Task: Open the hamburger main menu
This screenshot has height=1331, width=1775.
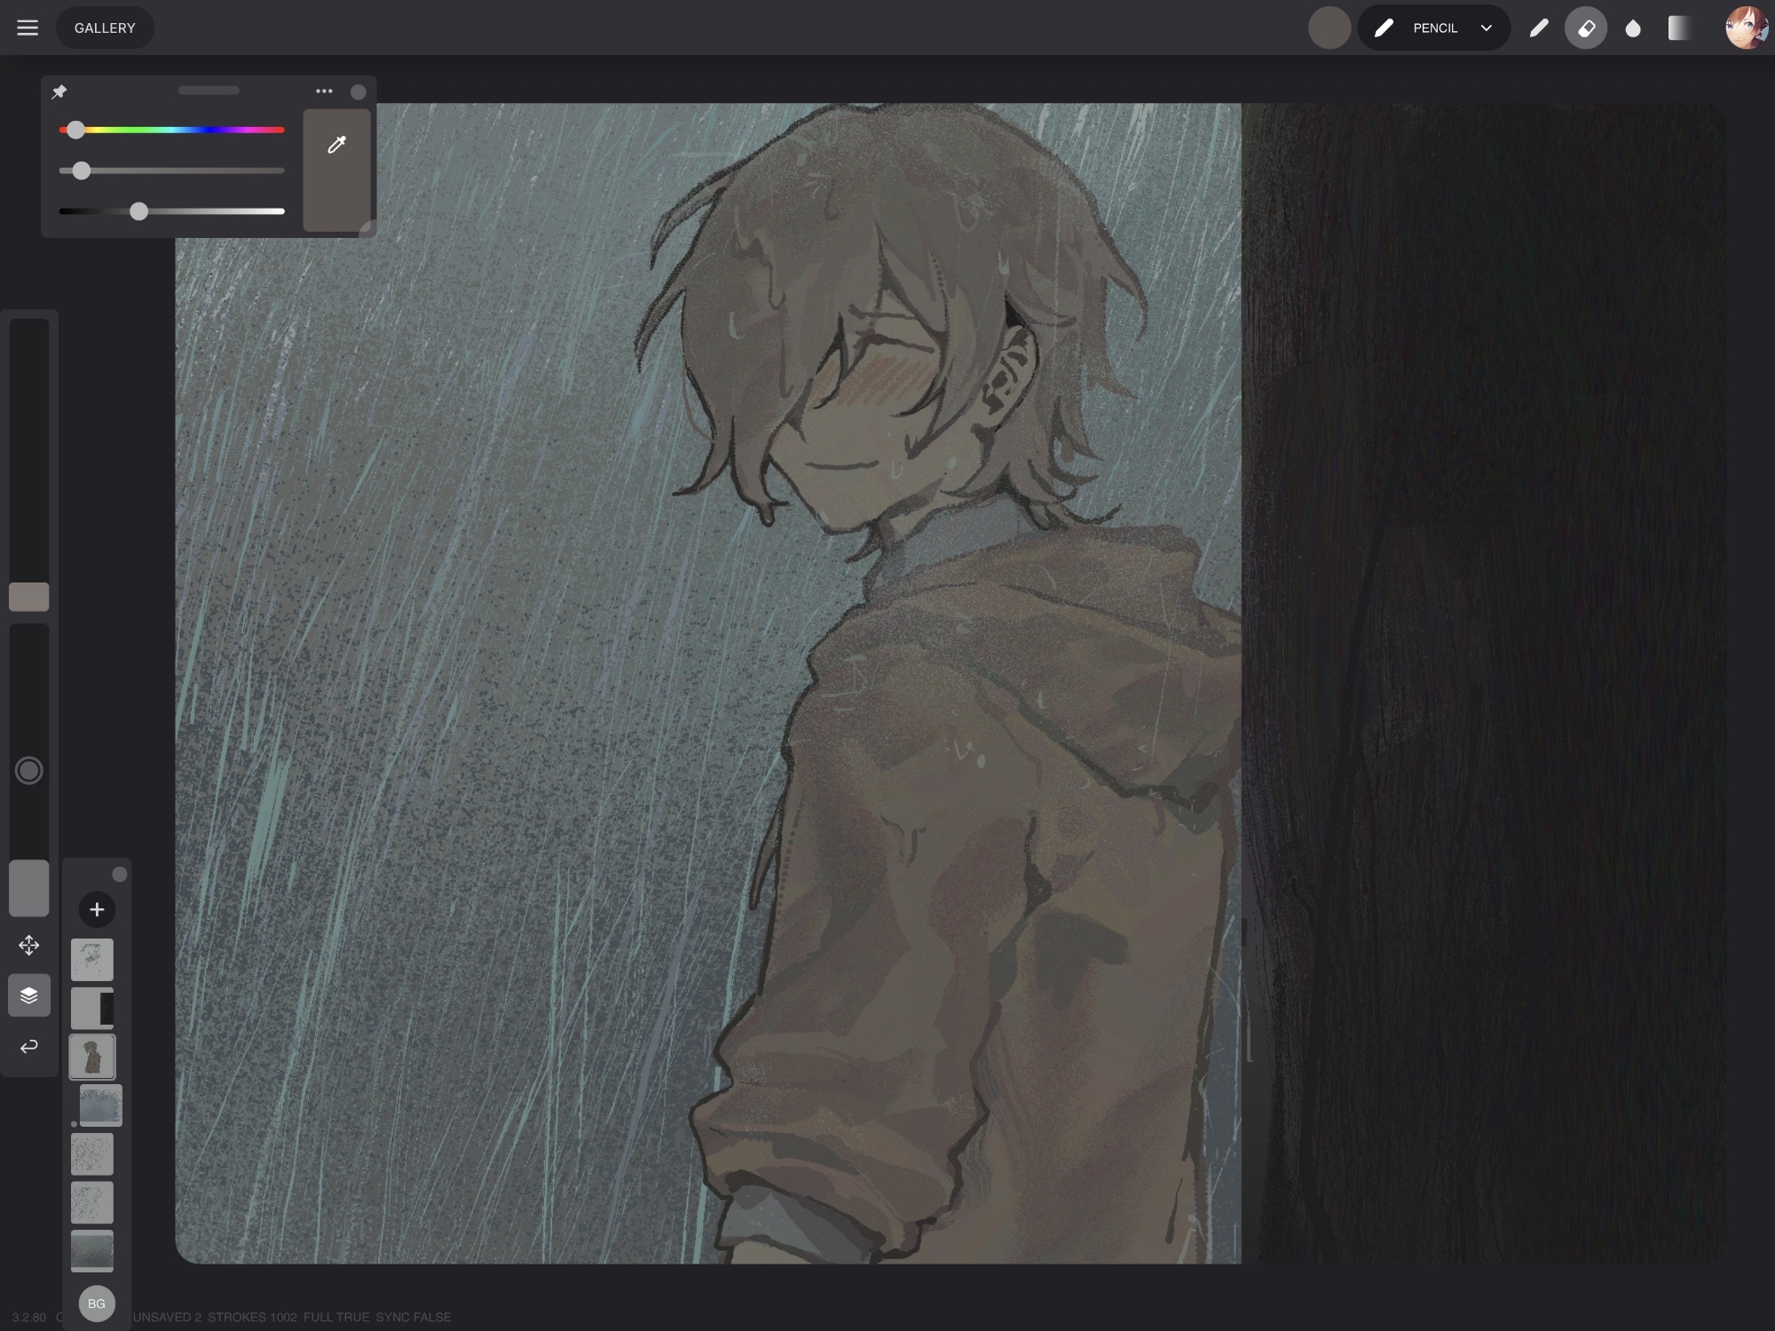Action: 28,28
